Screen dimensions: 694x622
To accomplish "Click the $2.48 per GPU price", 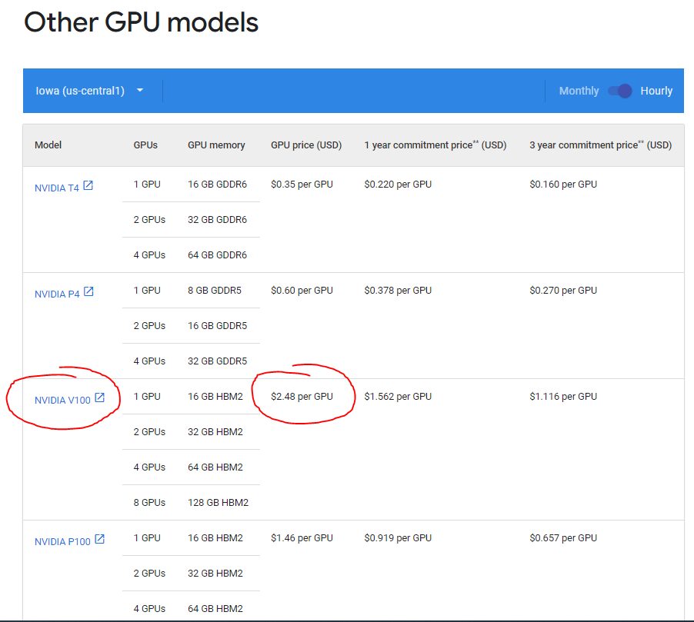I will pos(302,397).
